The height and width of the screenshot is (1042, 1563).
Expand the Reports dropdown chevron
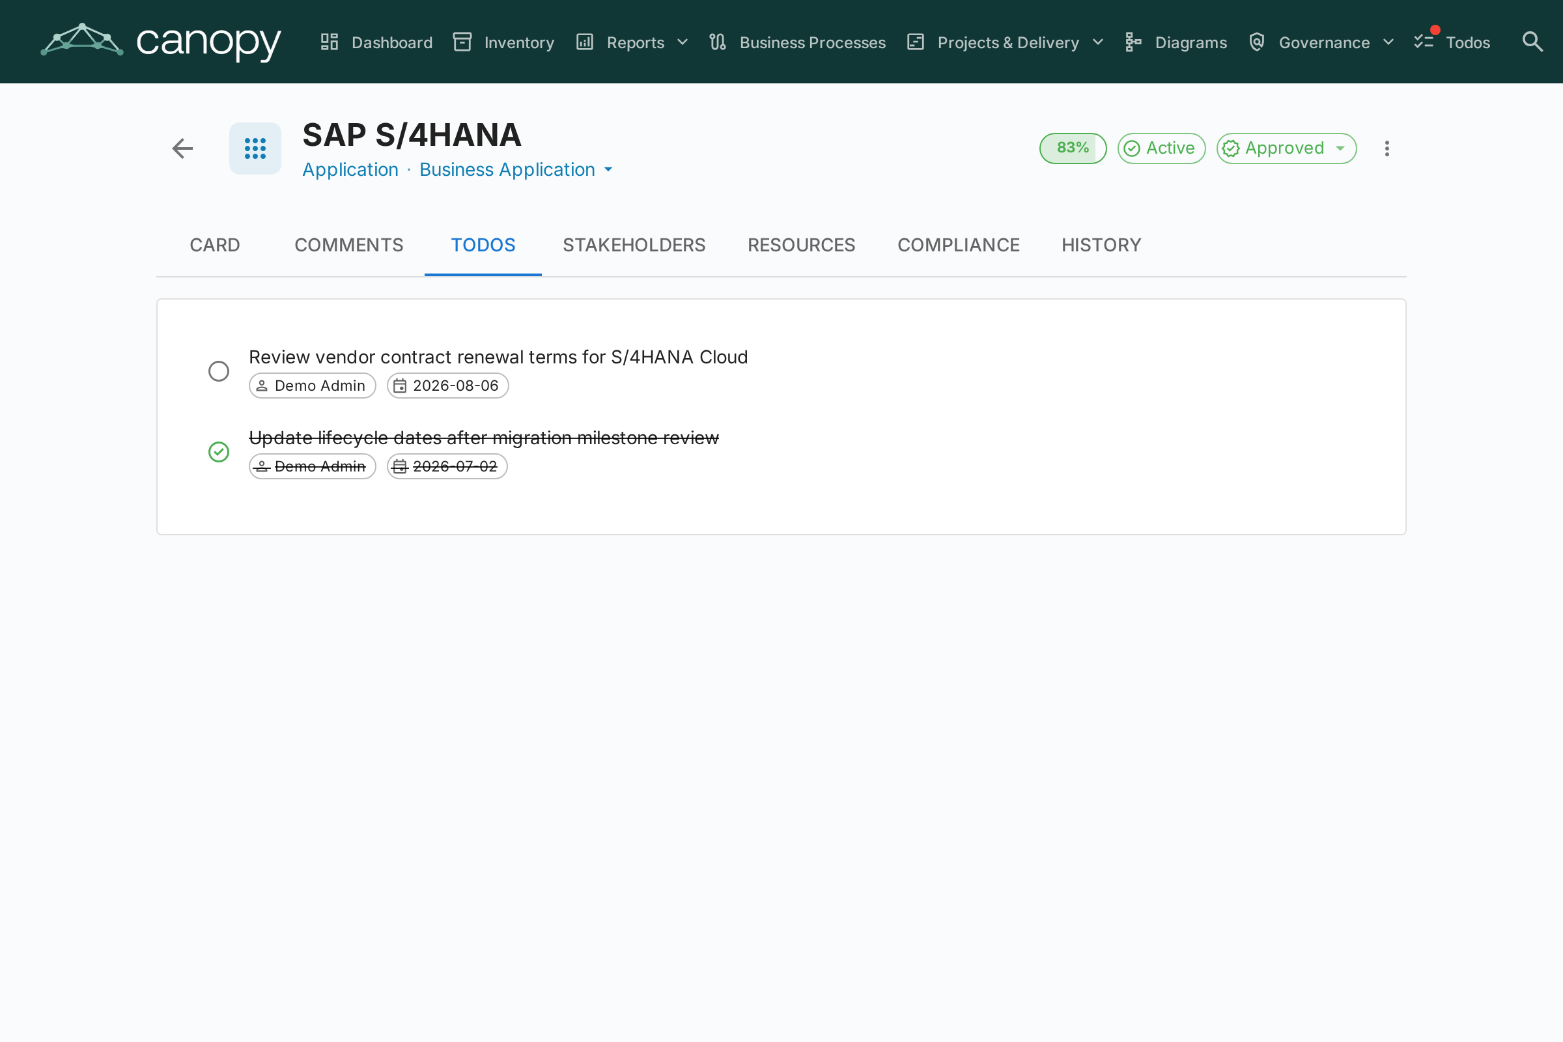coord(683,42)
